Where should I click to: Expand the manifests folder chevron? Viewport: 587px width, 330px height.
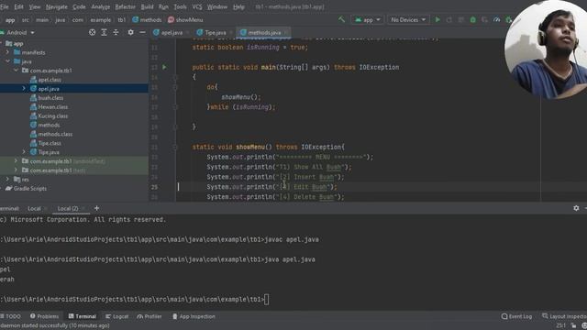coord(7,52)
